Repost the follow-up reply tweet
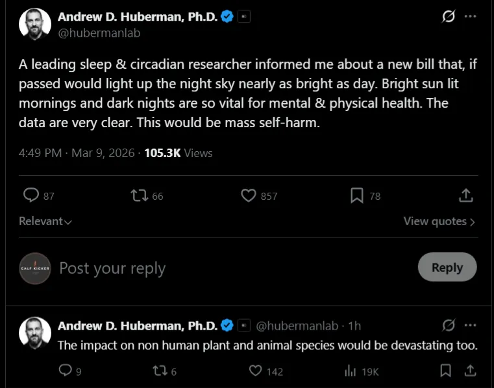 (158, 370)
